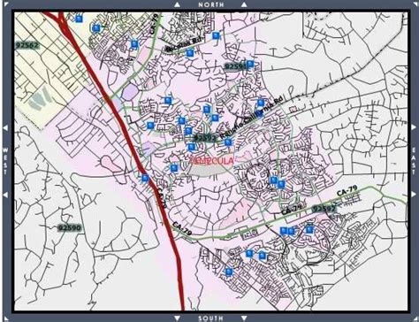This screenshot has height=322, width=419.
Task: Click the 92590 zip code label
Action: (x=69, y=228)
